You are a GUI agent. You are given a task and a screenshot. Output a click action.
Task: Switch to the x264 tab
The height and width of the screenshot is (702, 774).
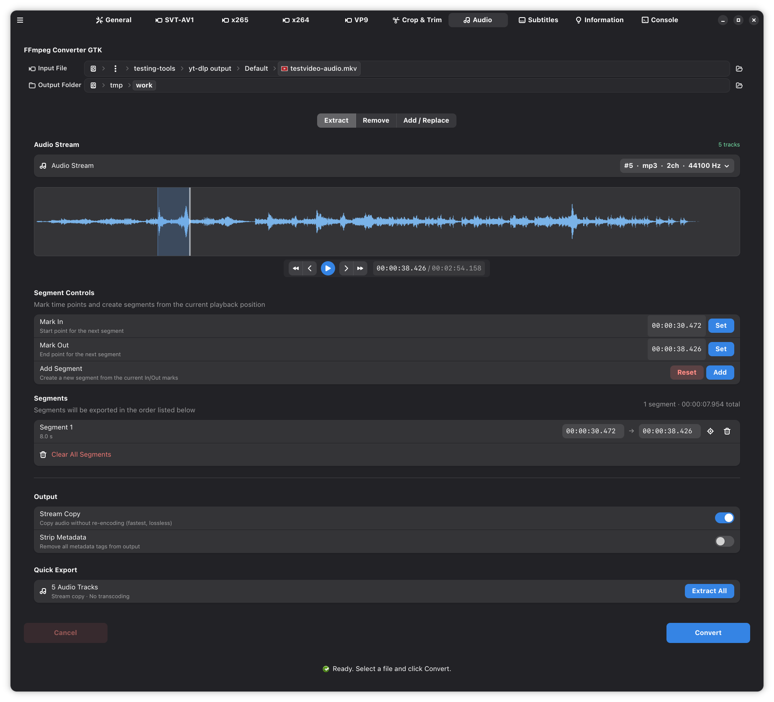(296, 20)
